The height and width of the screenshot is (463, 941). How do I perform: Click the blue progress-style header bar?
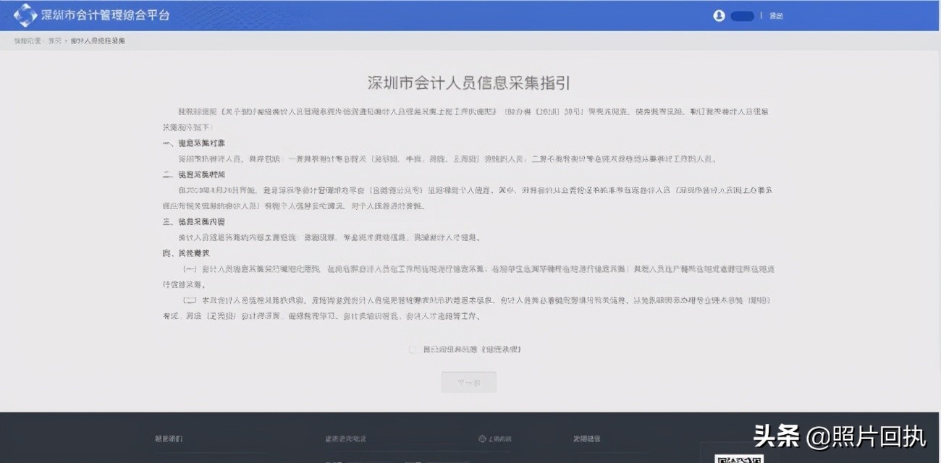(x=470, y=14)
